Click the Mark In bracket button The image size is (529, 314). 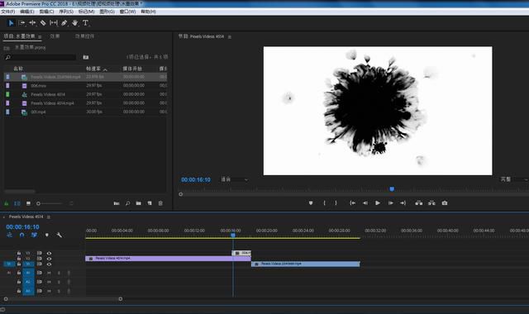coord(325,203)
